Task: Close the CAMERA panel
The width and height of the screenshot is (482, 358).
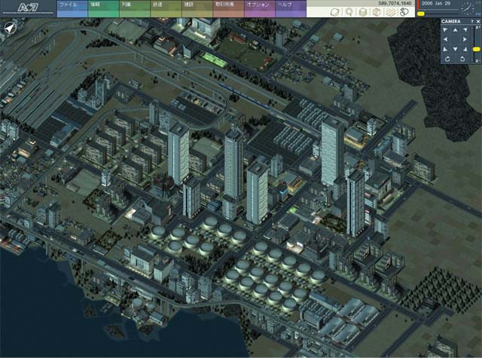Action: click(x=478, y=21)
